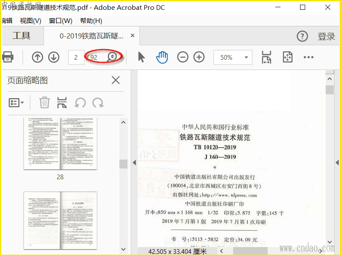Collapse the left navigation pane arrow
Image resolution: width=341 pixels, height=256 pixels.
pos(134,163)
